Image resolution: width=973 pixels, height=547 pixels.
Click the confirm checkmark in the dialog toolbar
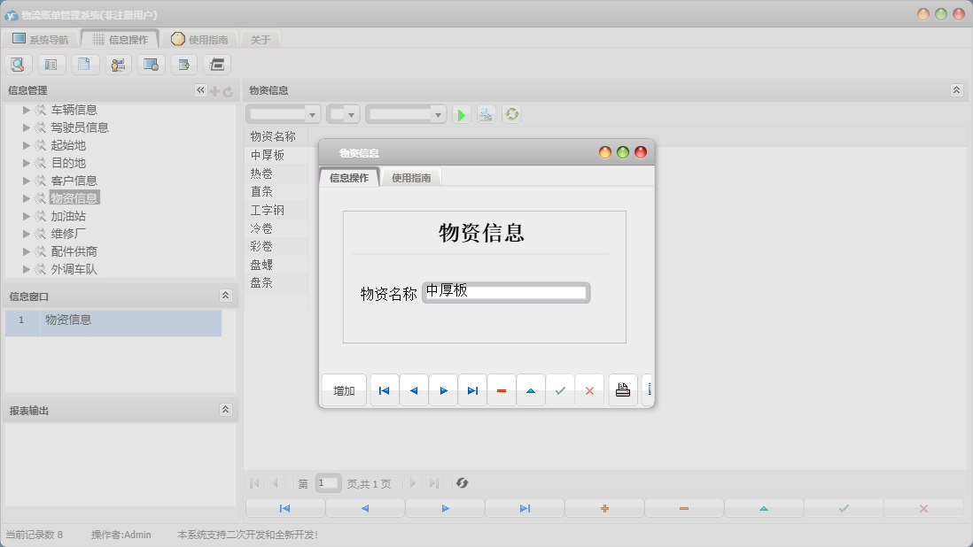(560, 389)
